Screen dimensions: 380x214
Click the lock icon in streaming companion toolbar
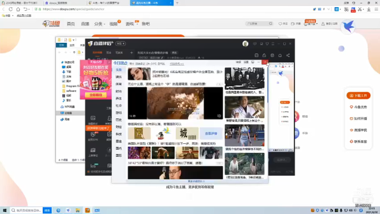264,55
